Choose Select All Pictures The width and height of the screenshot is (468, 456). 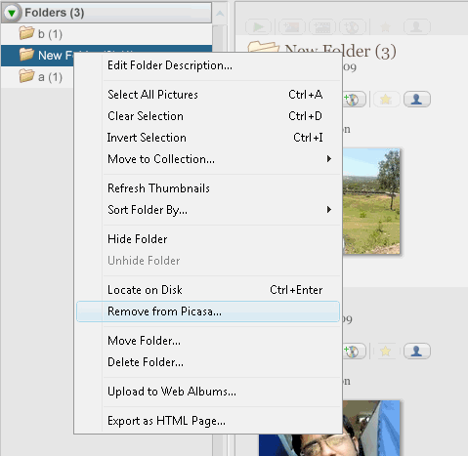click(208, 95)
